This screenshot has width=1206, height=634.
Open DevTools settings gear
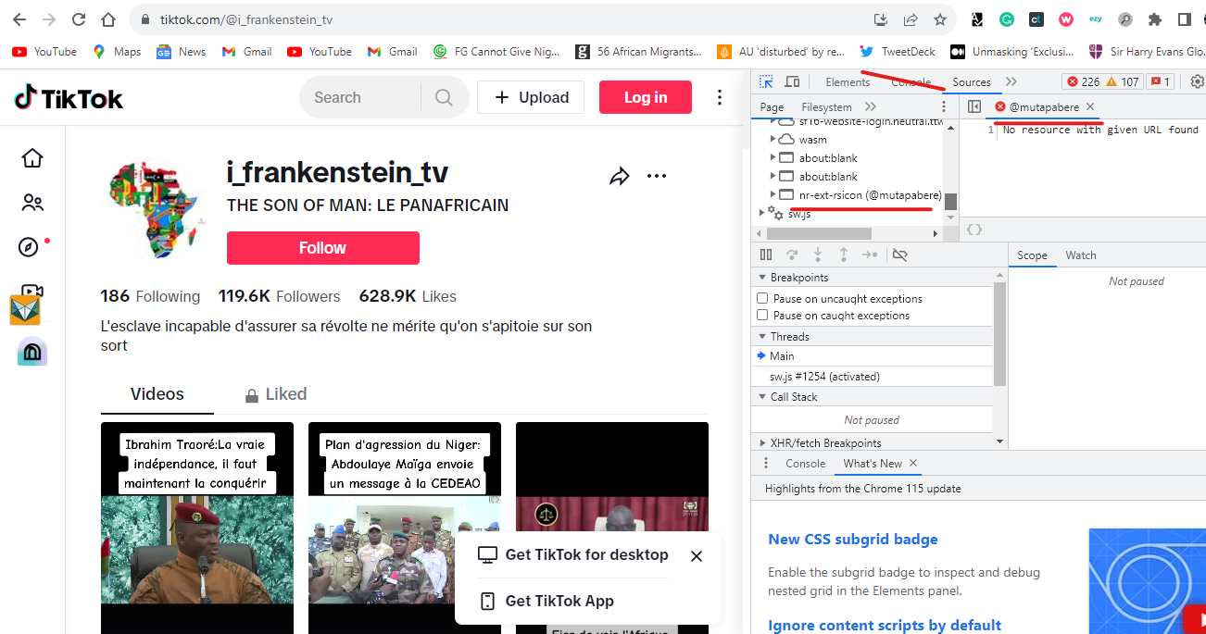(x=1197, y=82)
